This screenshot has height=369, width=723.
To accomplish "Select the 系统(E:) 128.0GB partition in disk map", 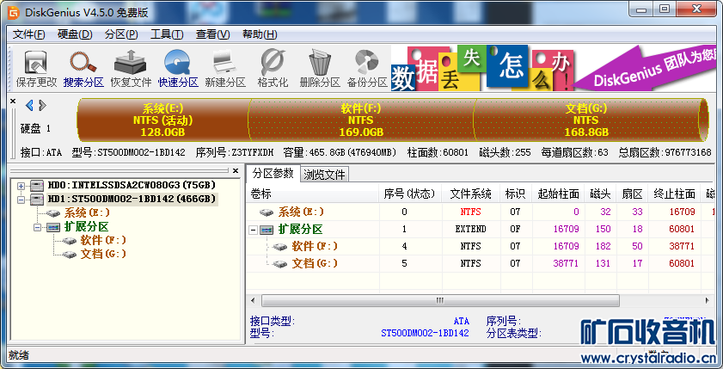I will click(x=162, y=120).
